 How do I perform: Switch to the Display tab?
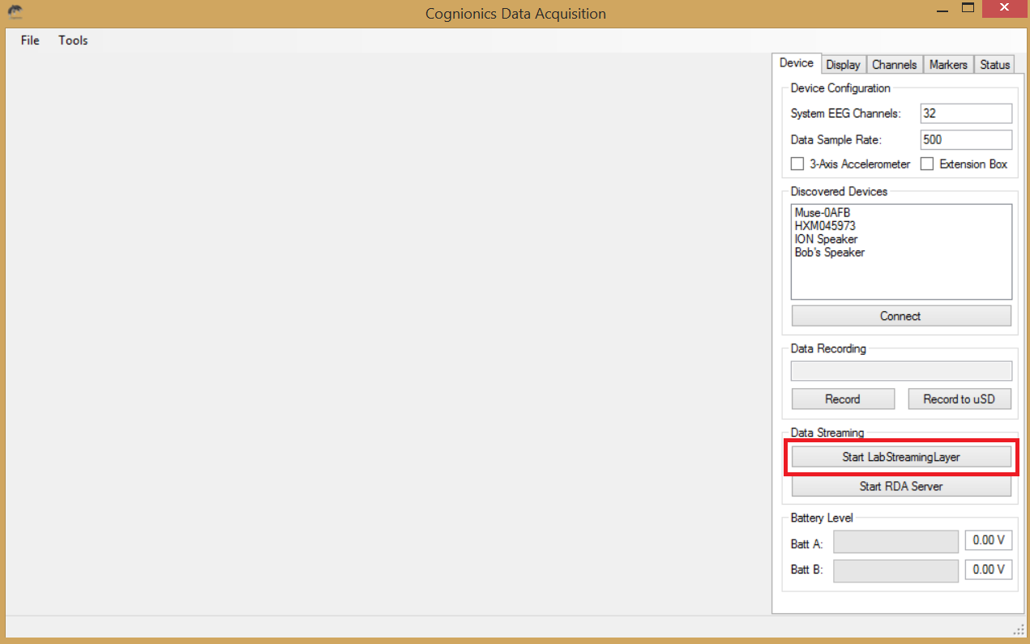pos(844,65)
